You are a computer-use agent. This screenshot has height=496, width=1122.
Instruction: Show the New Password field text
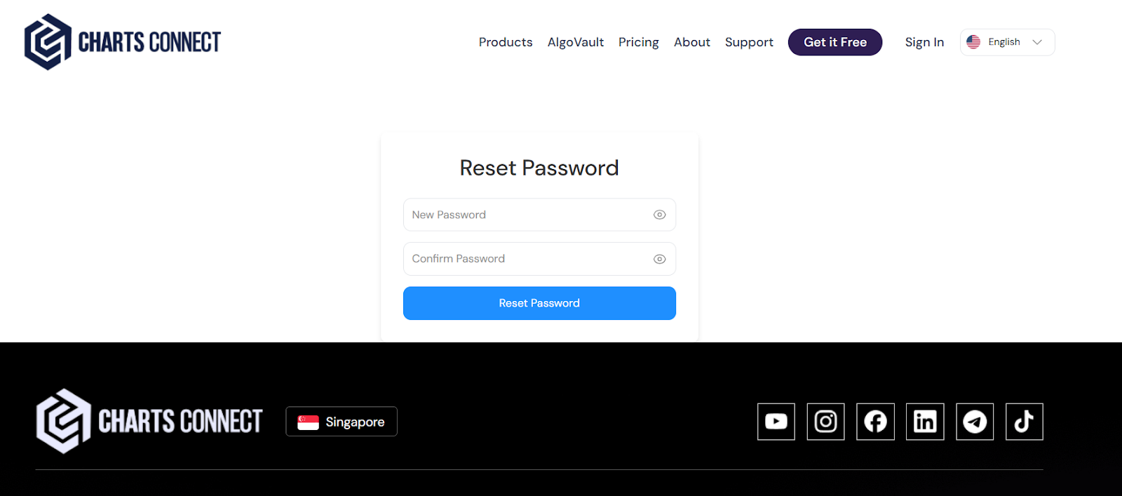pyautogui.click(x=659, y=215)
